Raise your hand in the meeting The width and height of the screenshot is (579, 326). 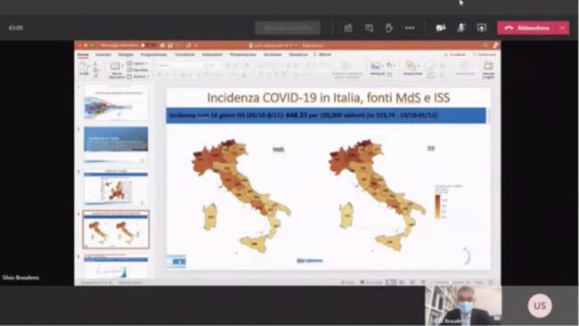(x=389, y=29)
